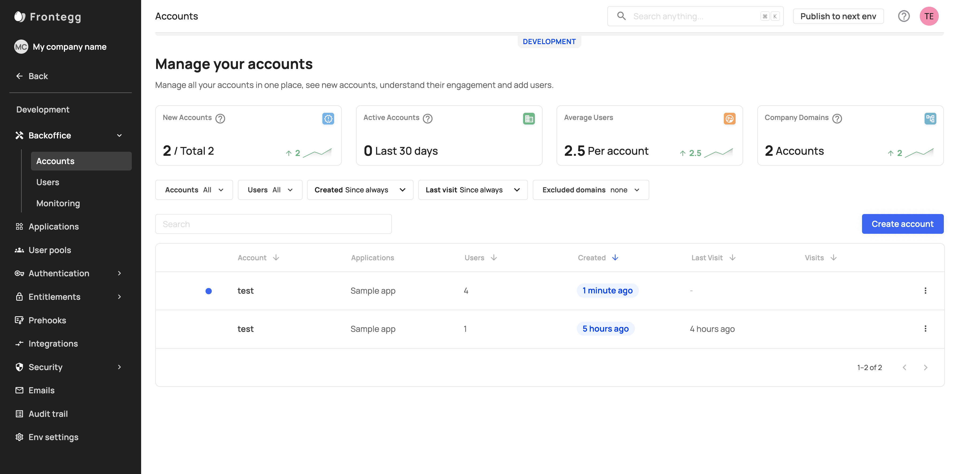Click Publish to next env button
958x474 pixels.
838,16
